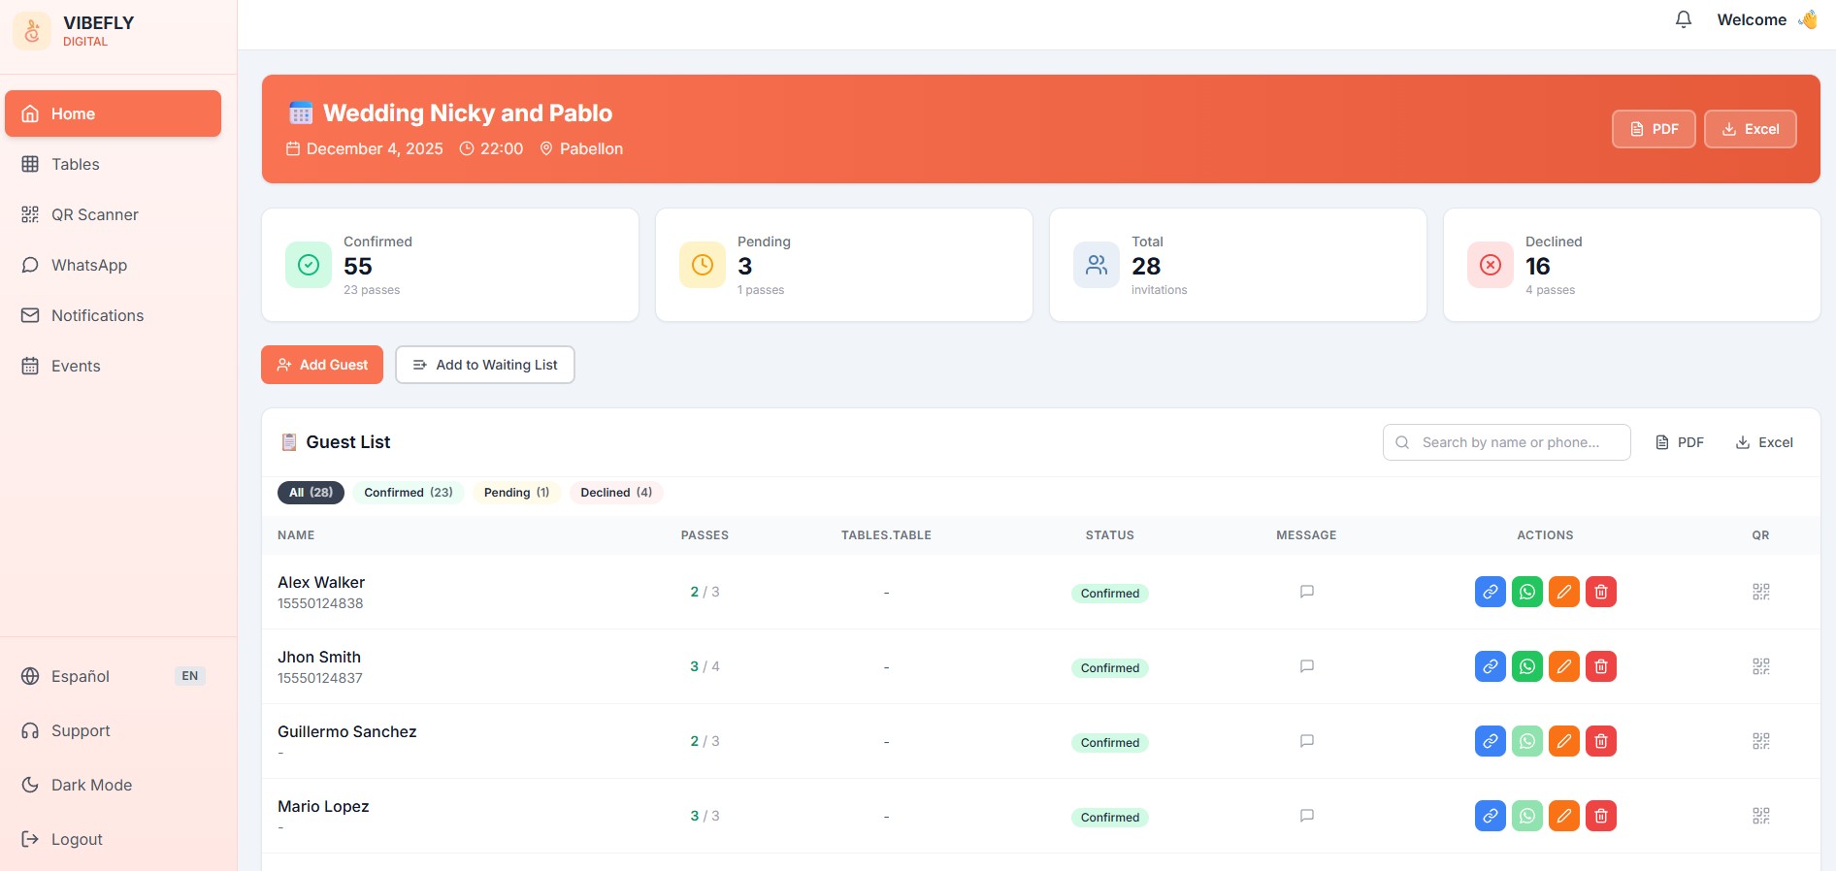Download Guest List as PDF
This screenshot has width=1836, height=871.
pos(1680,442)
